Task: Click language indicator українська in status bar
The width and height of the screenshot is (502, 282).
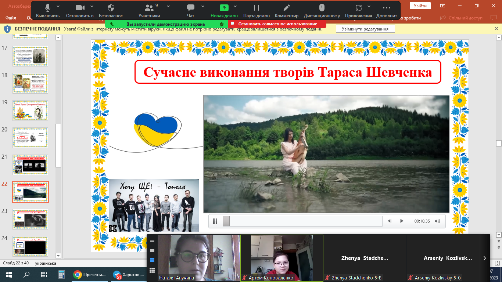Action: pyautogui.click(x=46, y=263)
